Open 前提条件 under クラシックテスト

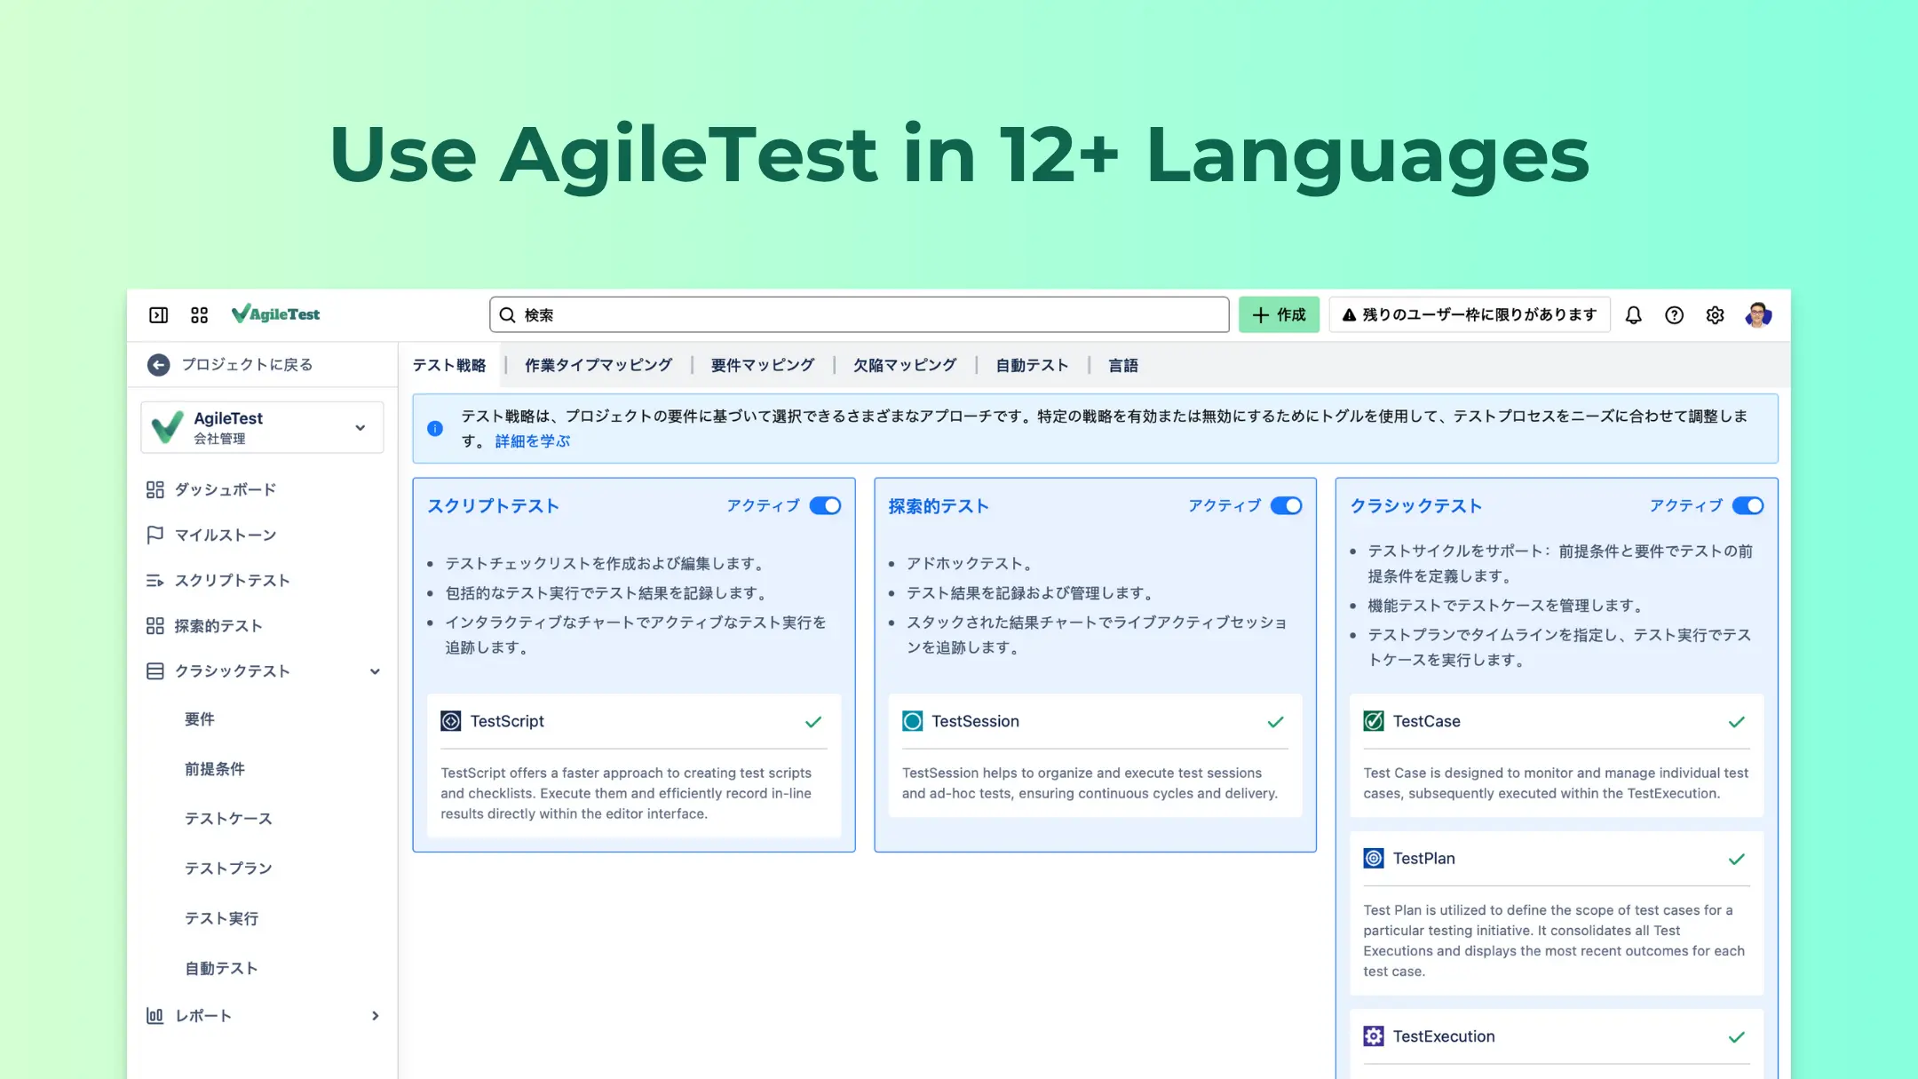[215, 769]
